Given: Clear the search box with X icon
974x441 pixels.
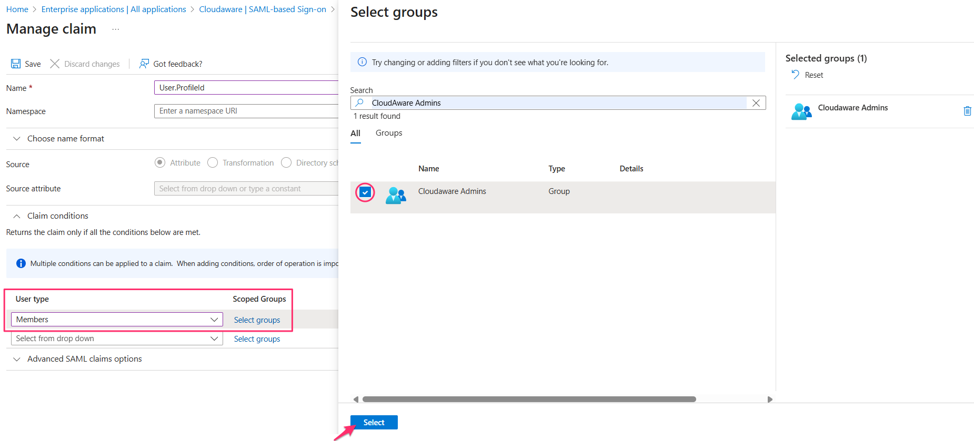Looking at the screenshot, I should pos(756,103).
